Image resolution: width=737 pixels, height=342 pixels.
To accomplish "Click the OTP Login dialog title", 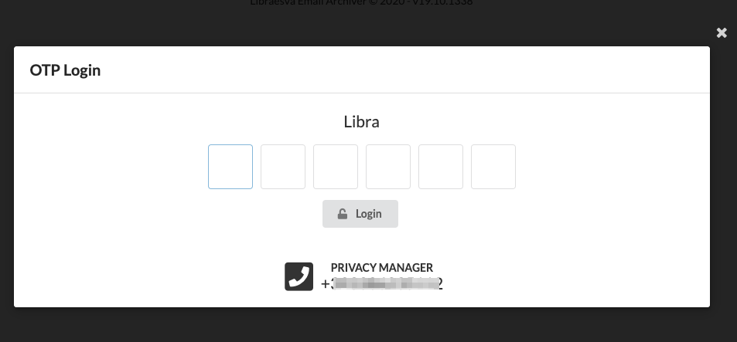I will 65,70.
